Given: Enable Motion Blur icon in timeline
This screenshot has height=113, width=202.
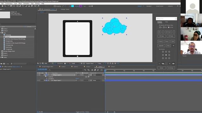Looking at the screenshot, I should (x=98, y=70).
